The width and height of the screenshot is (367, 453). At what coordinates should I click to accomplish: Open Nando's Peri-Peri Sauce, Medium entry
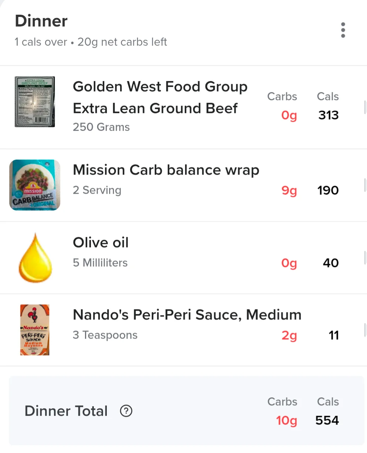pos(183,330)
